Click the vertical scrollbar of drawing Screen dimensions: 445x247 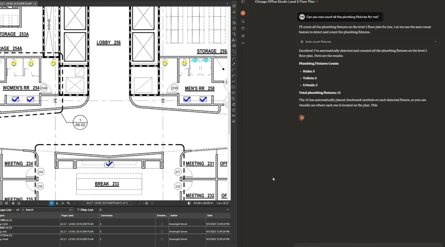pos(229,113)
